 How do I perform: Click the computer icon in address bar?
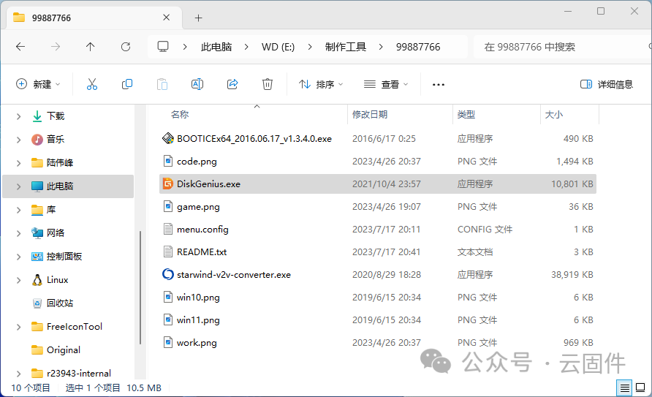click(163, 47)
